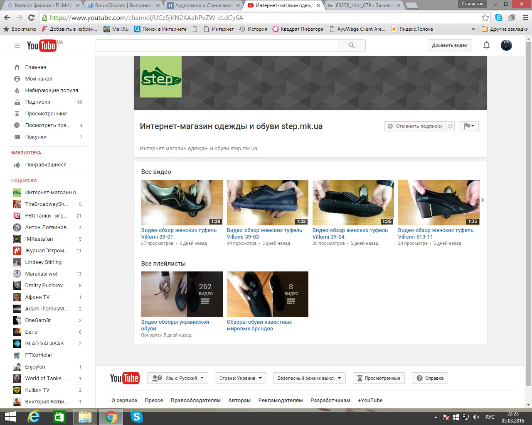Click the YouTube search field
Screen dimensions: 532x425
[x=217, y=46]
